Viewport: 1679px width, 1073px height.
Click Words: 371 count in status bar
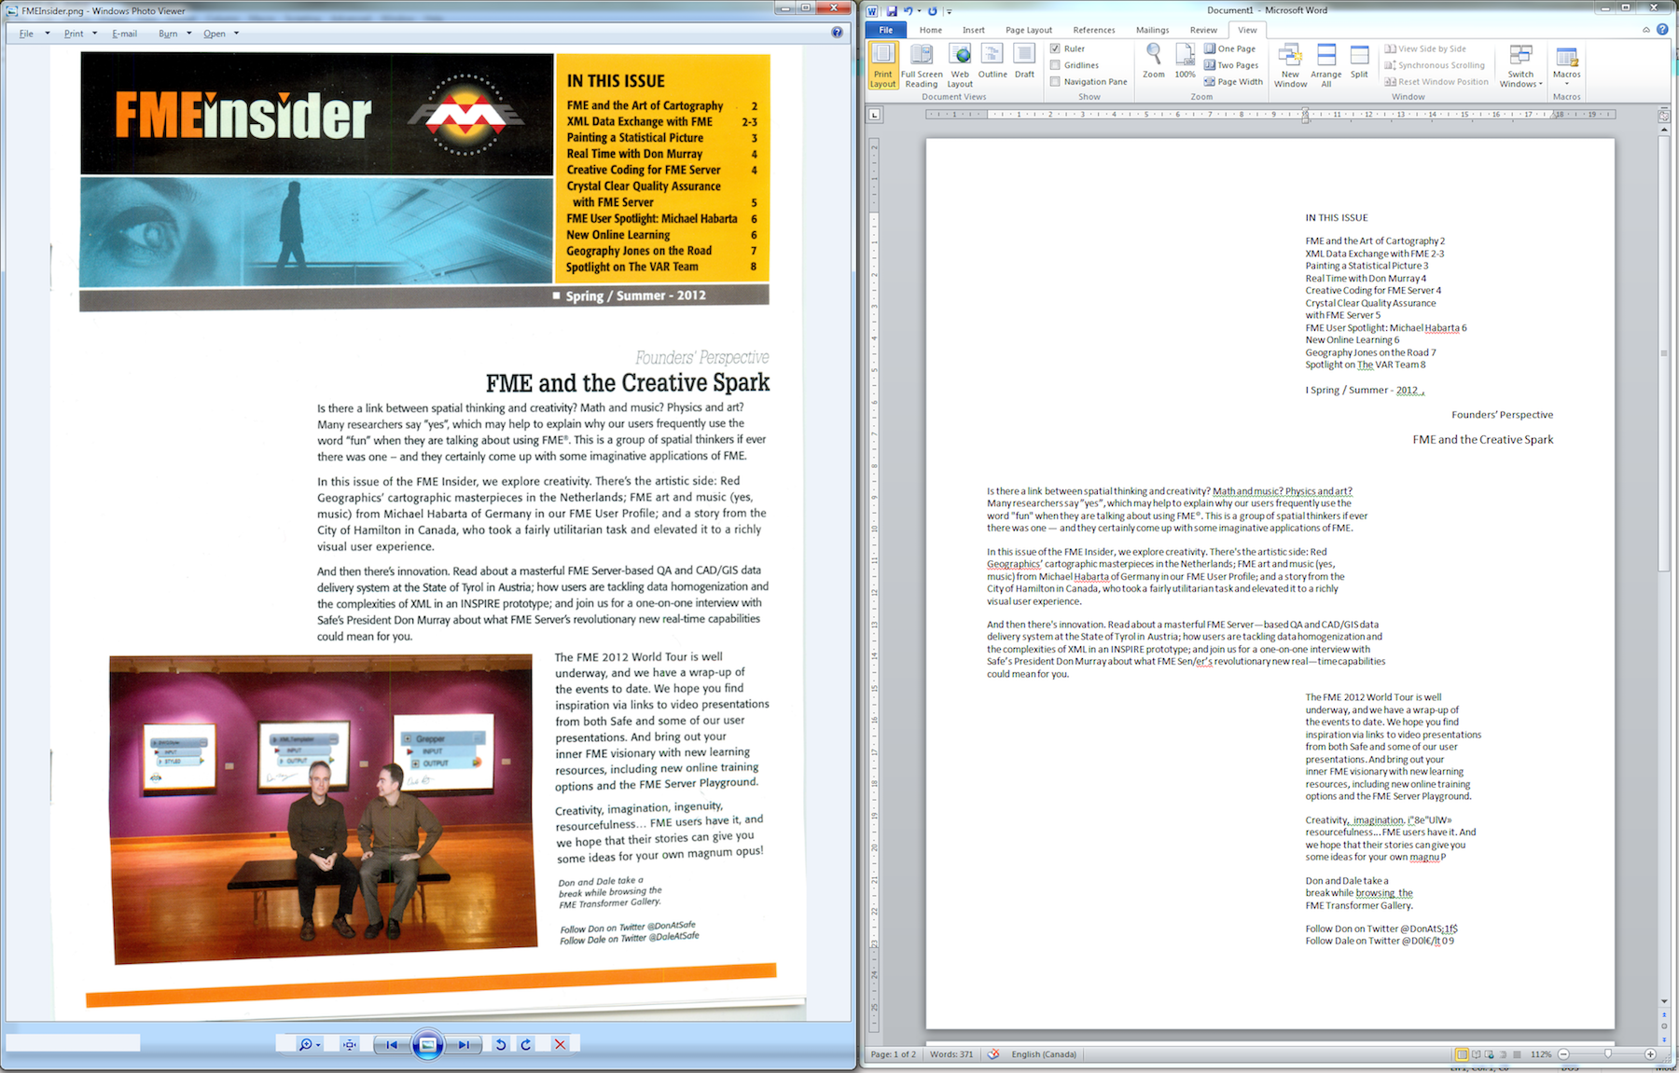(x=951, y=1054)
